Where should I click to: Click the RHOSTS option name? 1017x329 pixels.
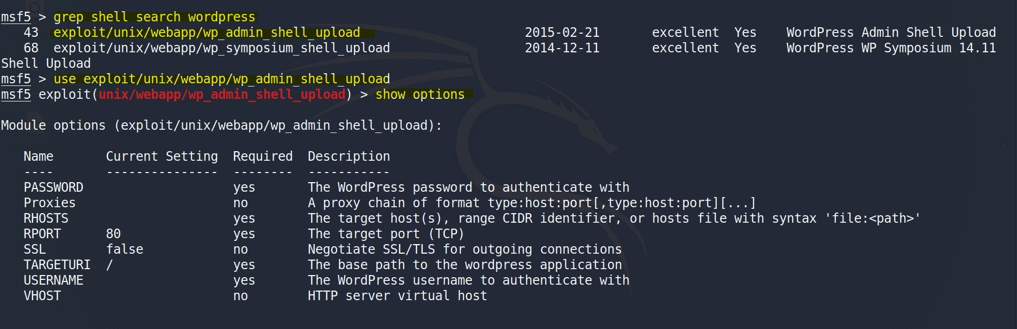[46, 218]
